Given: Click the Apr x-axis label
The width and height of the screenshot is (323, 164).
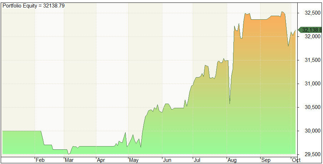Looking at the screenshot, I should point(101,160).
